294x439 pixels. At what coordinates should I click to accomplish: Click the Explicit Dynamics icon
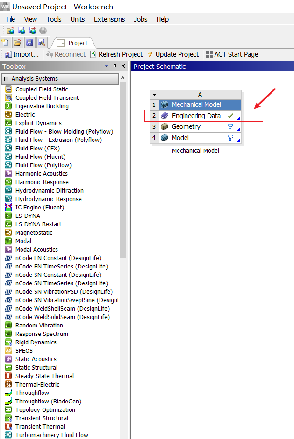(8, 123)
